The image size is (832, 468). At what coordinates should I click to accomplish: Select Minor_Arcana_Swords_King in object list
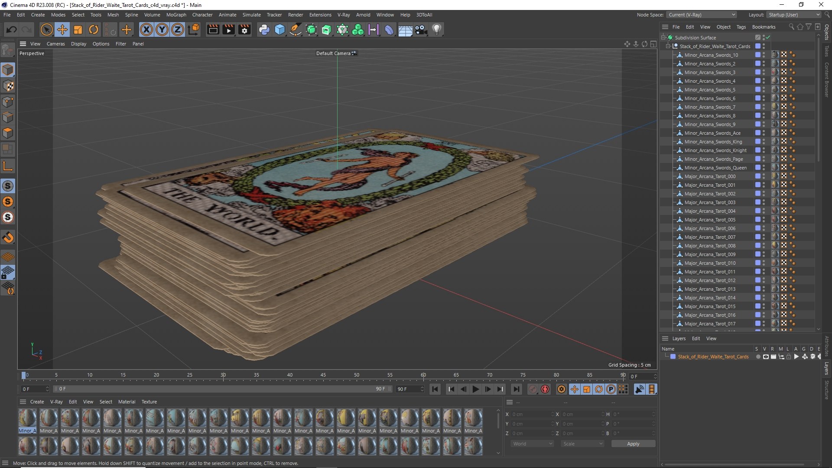point(713,142)
